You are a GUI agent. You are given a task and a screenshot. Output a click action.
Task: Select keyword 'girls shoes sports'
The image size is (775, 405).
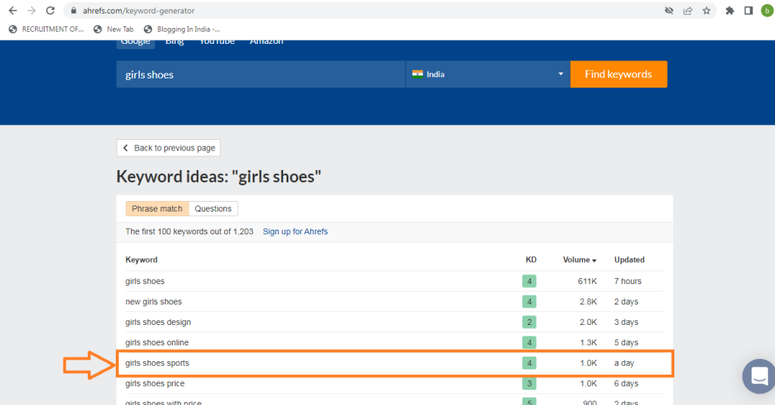157,363
